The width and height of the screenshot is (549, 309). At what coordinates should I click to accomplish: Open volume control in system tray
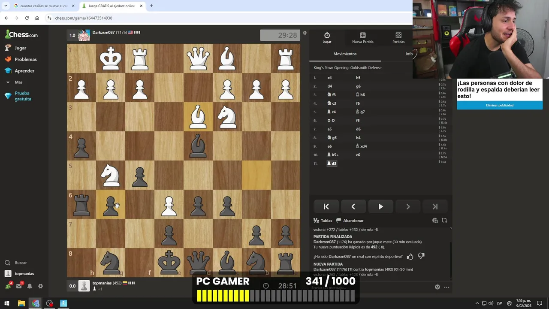[x=491, y=303]
